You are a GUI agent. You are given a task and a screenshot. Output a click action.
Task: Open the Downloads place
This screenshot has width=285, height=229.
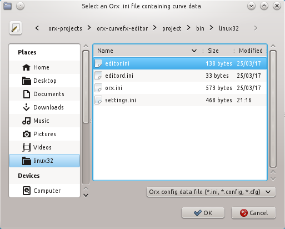click(44, 107)
